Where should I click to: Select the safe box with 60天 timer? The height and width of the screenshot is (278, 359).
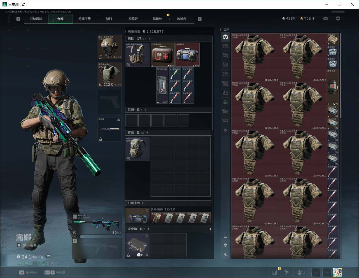pyautogui.click(x=137, y=245)
